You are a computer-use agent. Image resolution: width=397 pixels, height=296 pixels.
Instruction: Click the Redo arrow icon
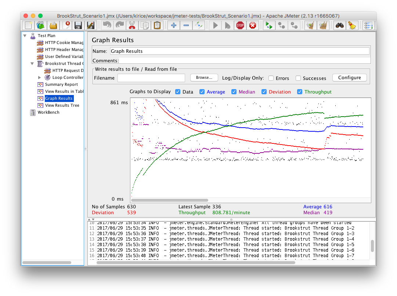(x=119, y=25)
